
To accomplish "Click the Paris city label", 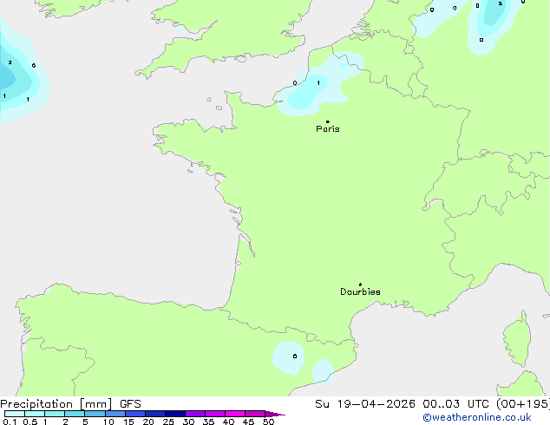I will [328, 129].
